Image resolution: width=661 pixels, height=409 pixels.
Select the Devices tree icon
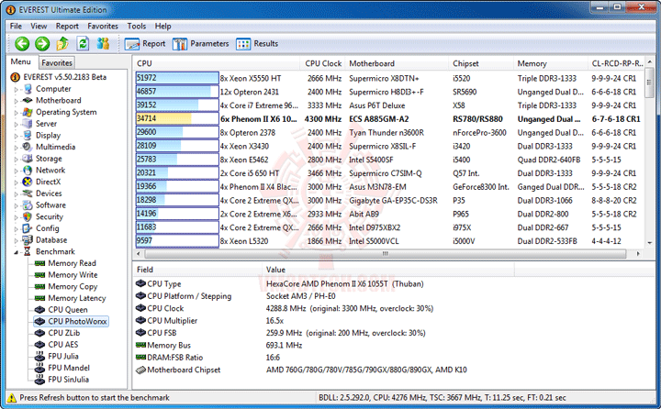point(28,193)
